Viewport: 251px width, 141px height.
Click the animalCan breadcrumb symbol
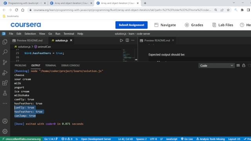point(42,47)
